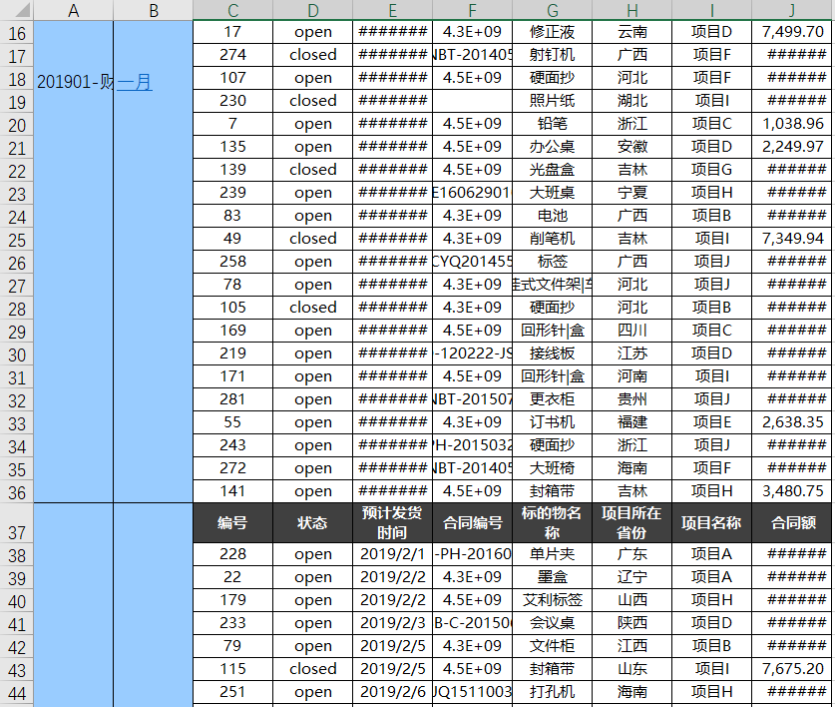
Task: Click the 状态 header cell
Action: click(312, 521)
